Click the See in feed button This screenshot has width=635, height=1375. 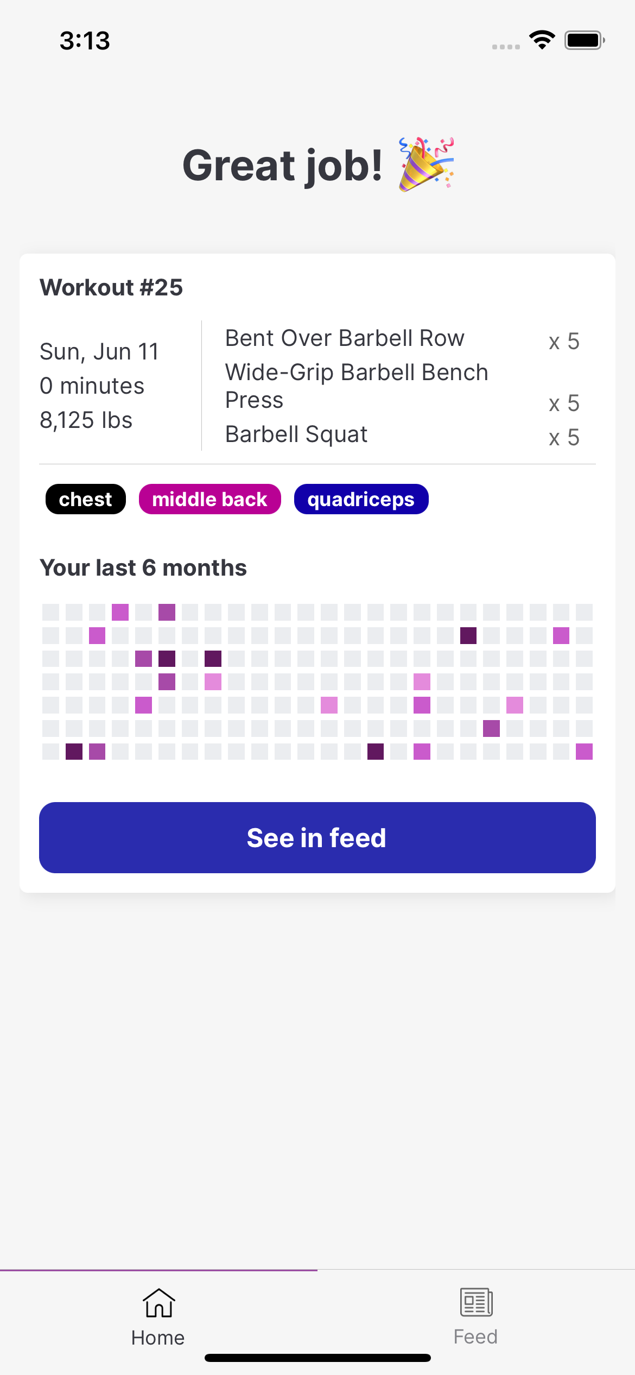317,837
